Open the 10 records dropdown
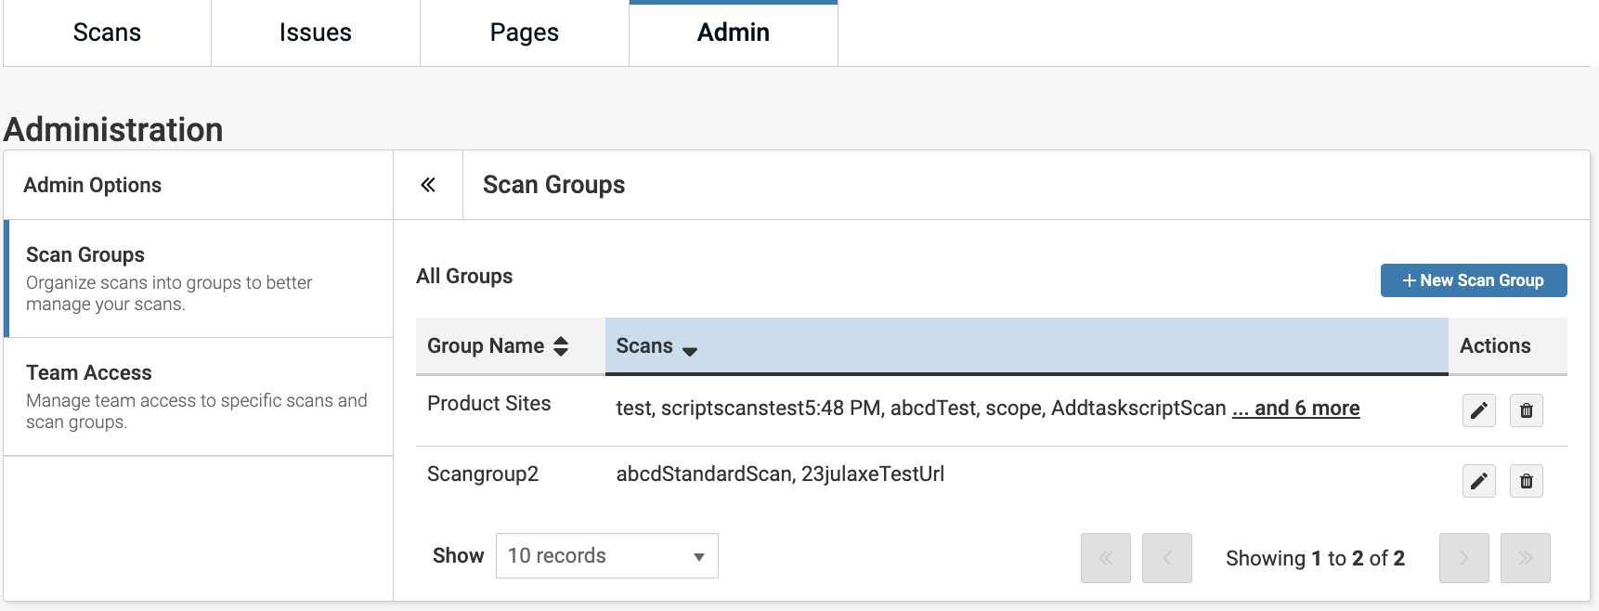Screen dimensions: 1599x611 tap(606, 555)
